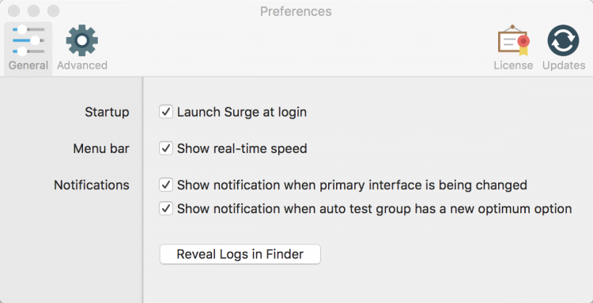Toggle the Show real-time speed checkbox
Image resolution: width=593 pixels, height=303 pixels.
point(166,148)
